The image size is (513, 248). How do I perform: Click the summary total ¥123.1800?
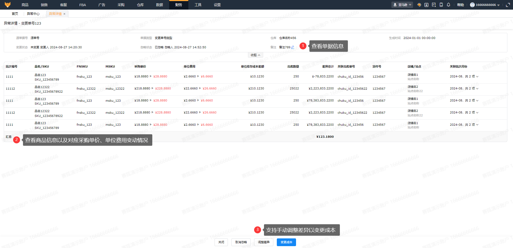[325, 137]
